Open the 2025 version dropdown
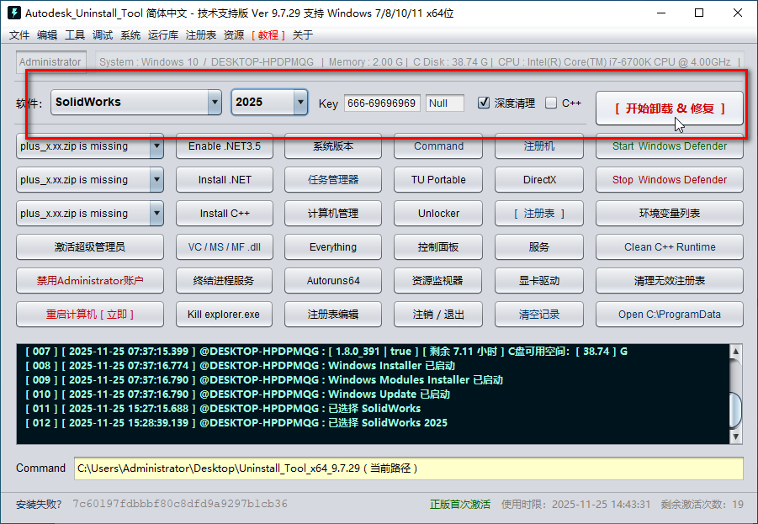Viewport: 758px width, 524px height. 269,102
